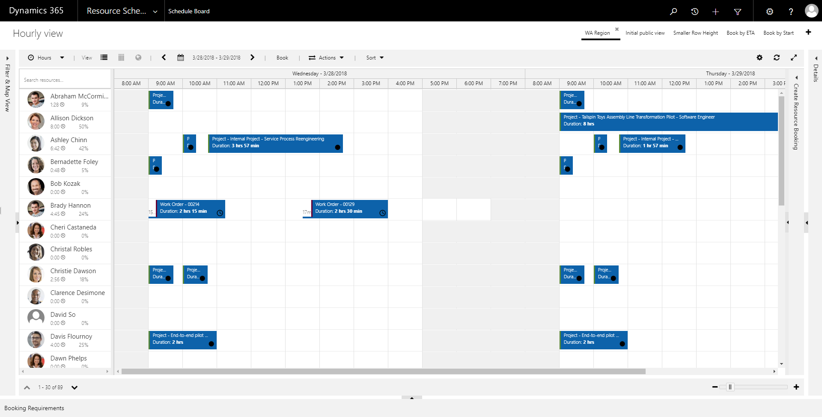Open the calendar date picker
This screenshot has width=822, height=417.
181,58
